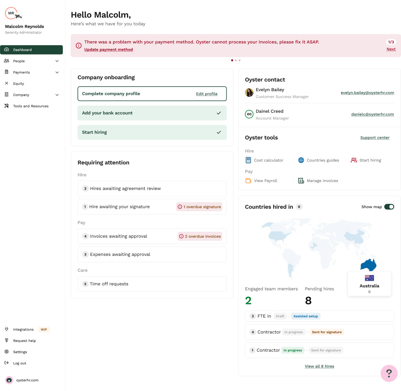Image resolution: width=401 pixels, height=391 pixels.
Task: Click the Request help lightbulb icon
Action: coord(7,340)
